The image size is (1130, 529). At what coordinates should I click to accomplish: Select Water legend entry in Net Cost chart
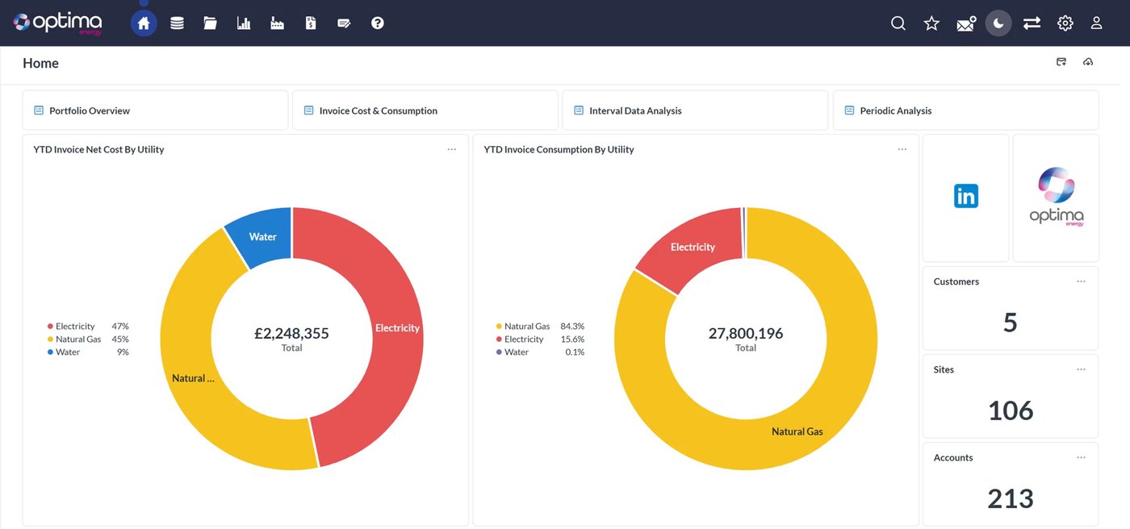(88, 352)
